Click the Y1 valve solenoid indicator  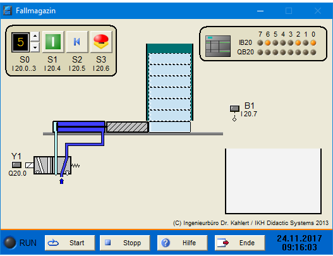point(16,164)
